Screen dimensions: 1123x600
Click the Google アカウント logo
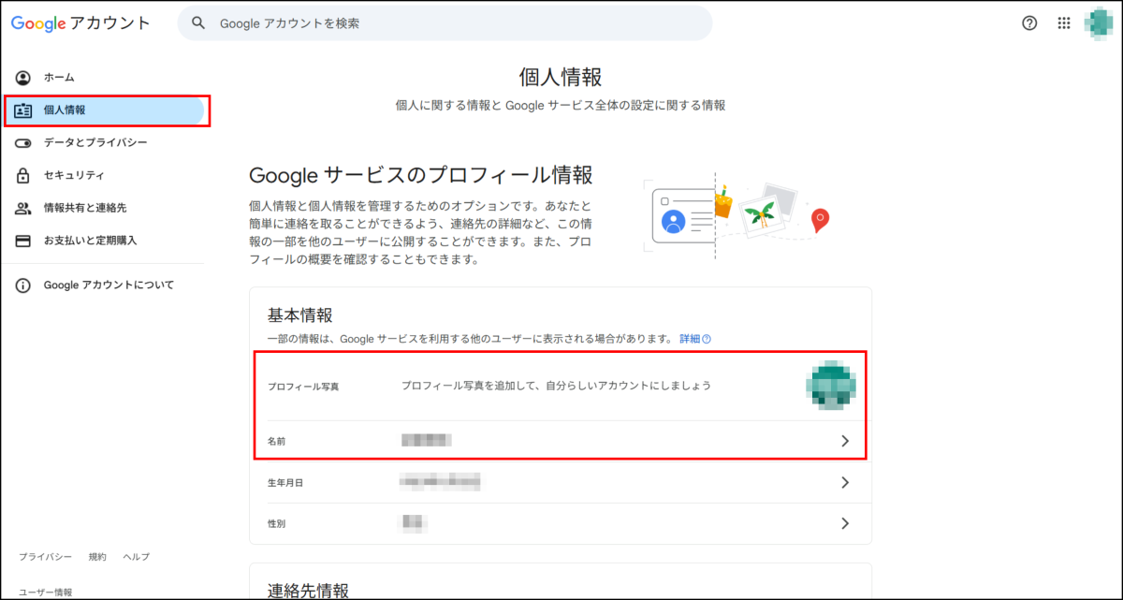[x=80, y=22]
